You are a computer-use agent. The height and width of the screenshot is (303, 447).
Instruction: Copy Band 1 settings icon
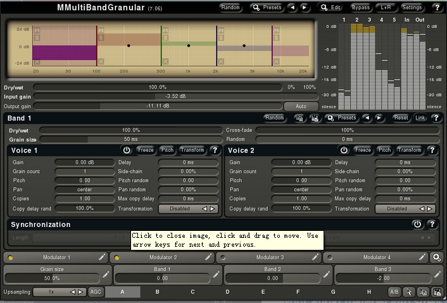[x=299, y=118]
